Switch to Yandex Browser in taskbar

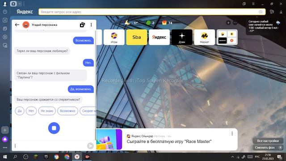coord(77,157)
